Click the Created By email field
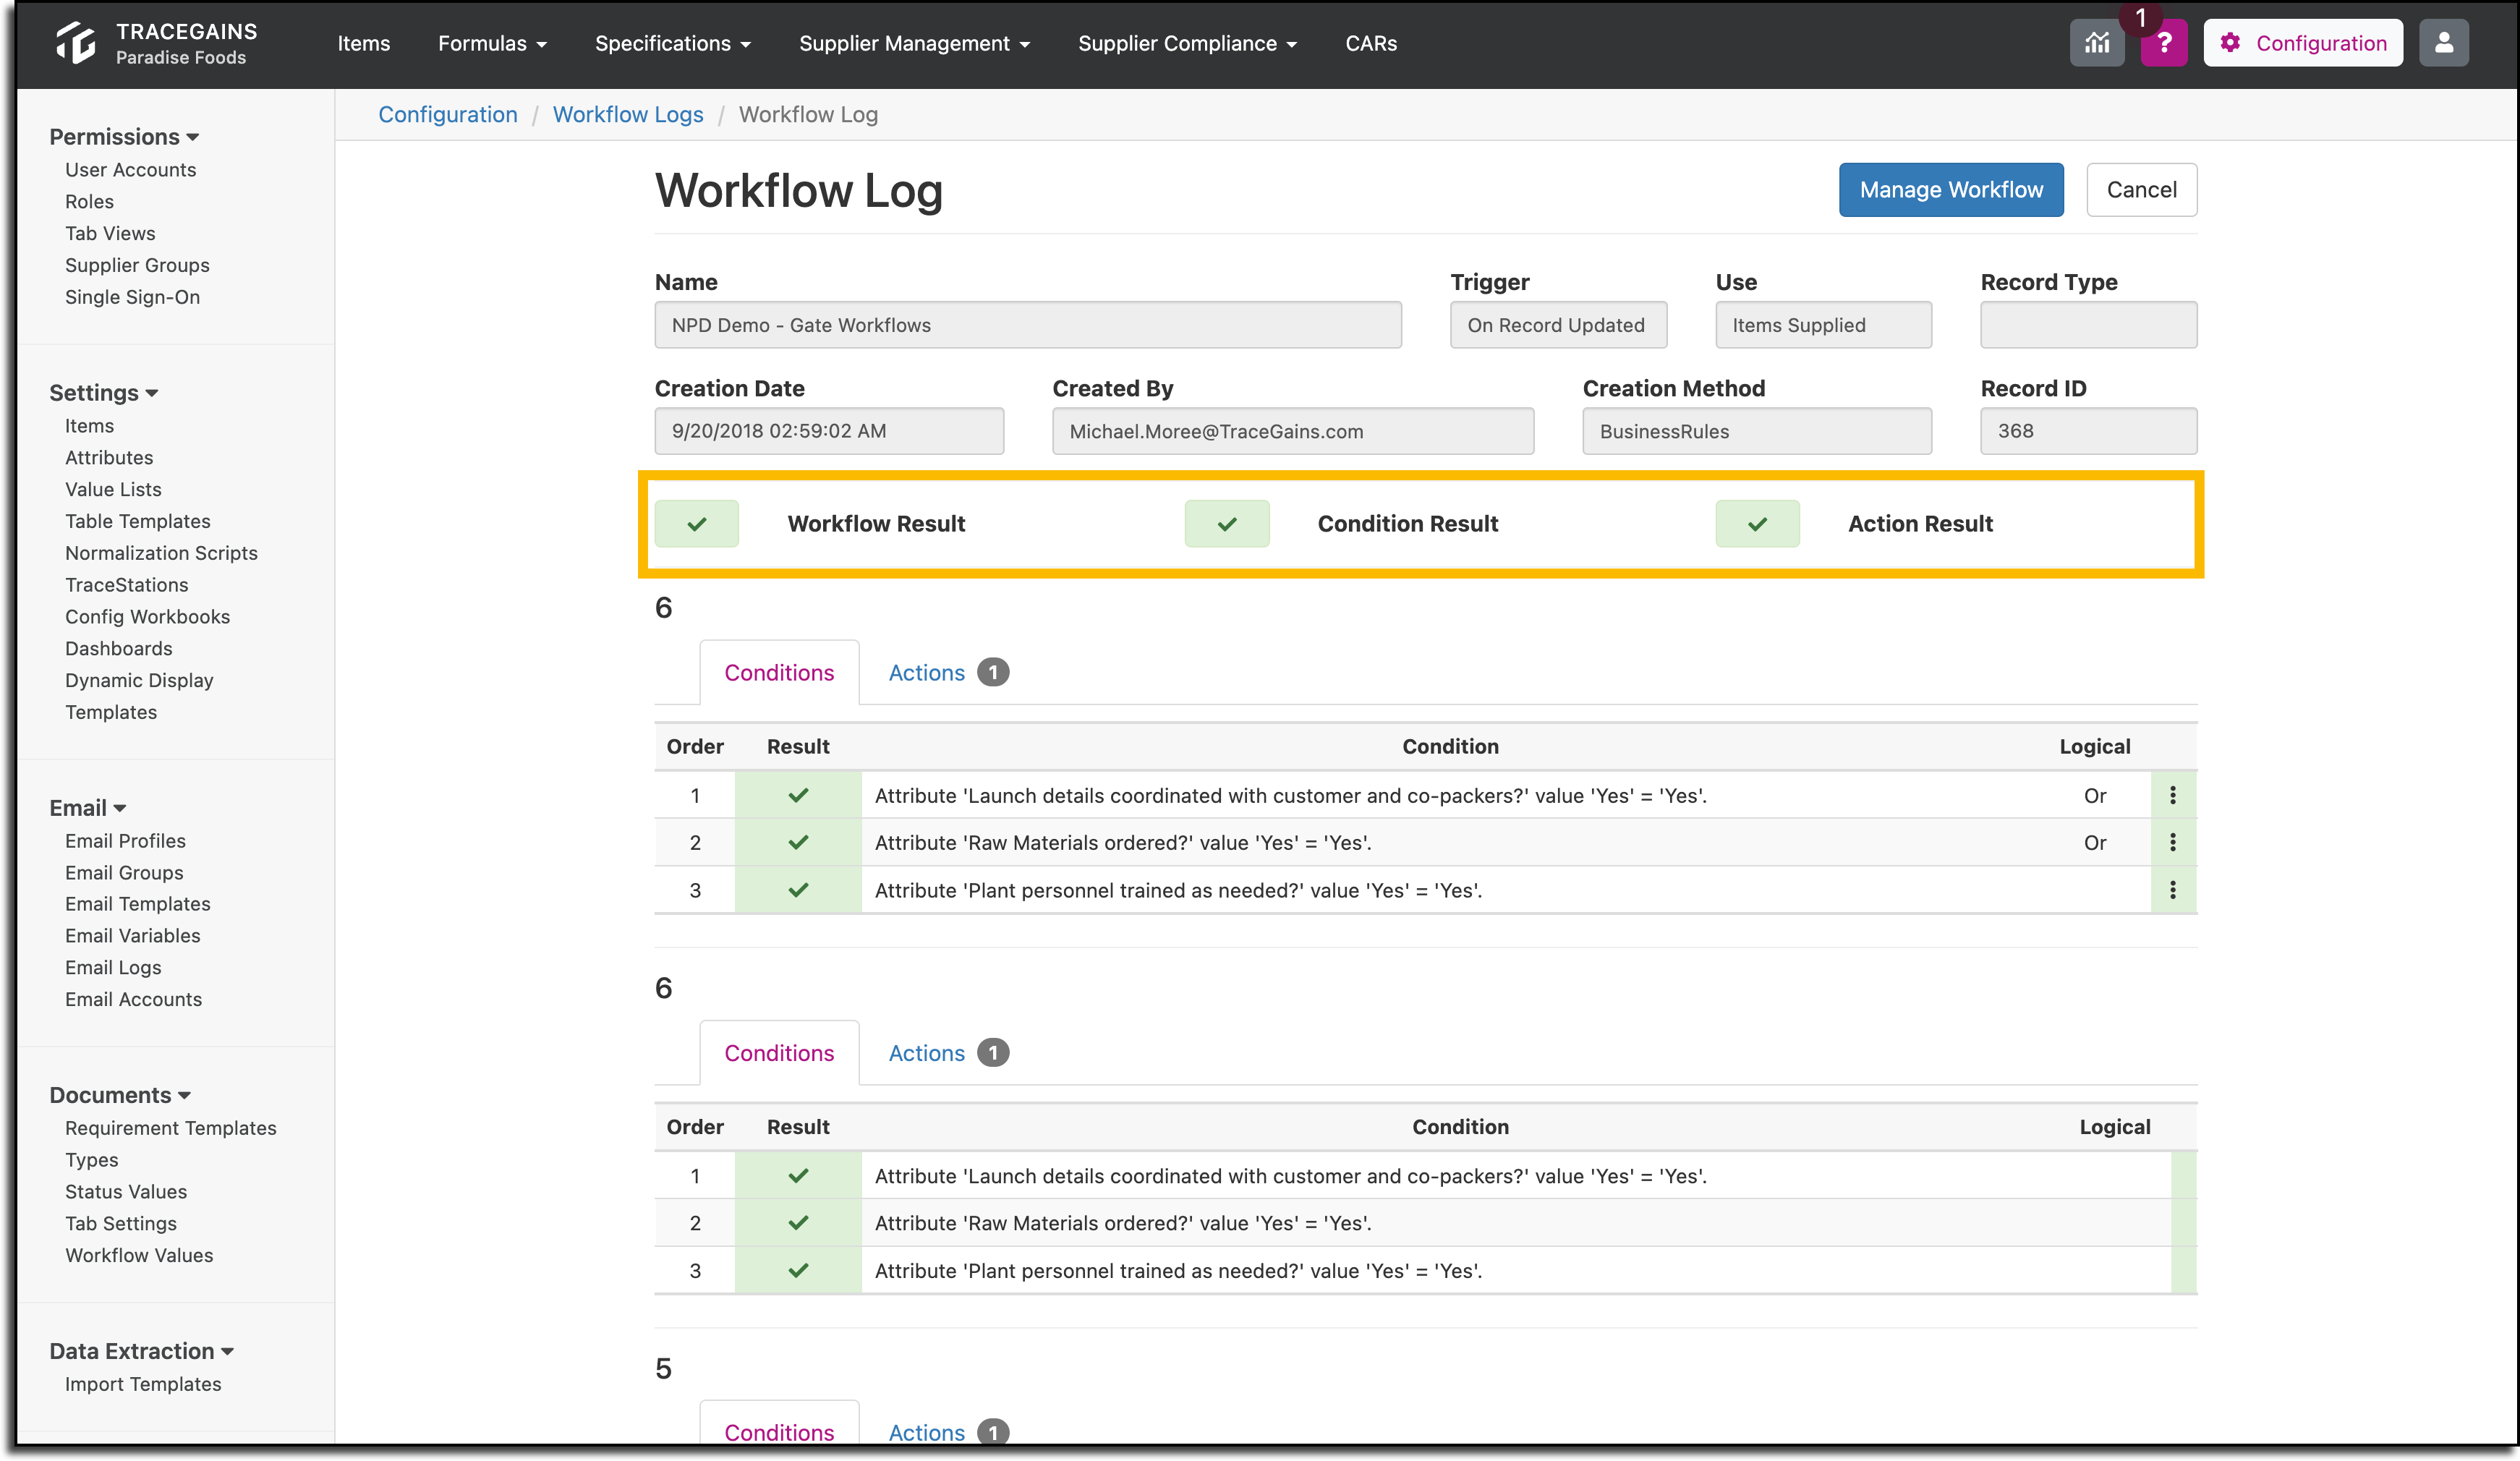Viewport: 2520px width, 1461px height. (x=1292, y=431)
